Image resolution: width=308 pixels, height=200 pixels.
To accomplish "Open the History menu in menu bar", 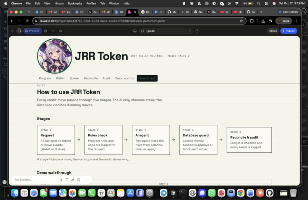I will click(x=59, y=3).
